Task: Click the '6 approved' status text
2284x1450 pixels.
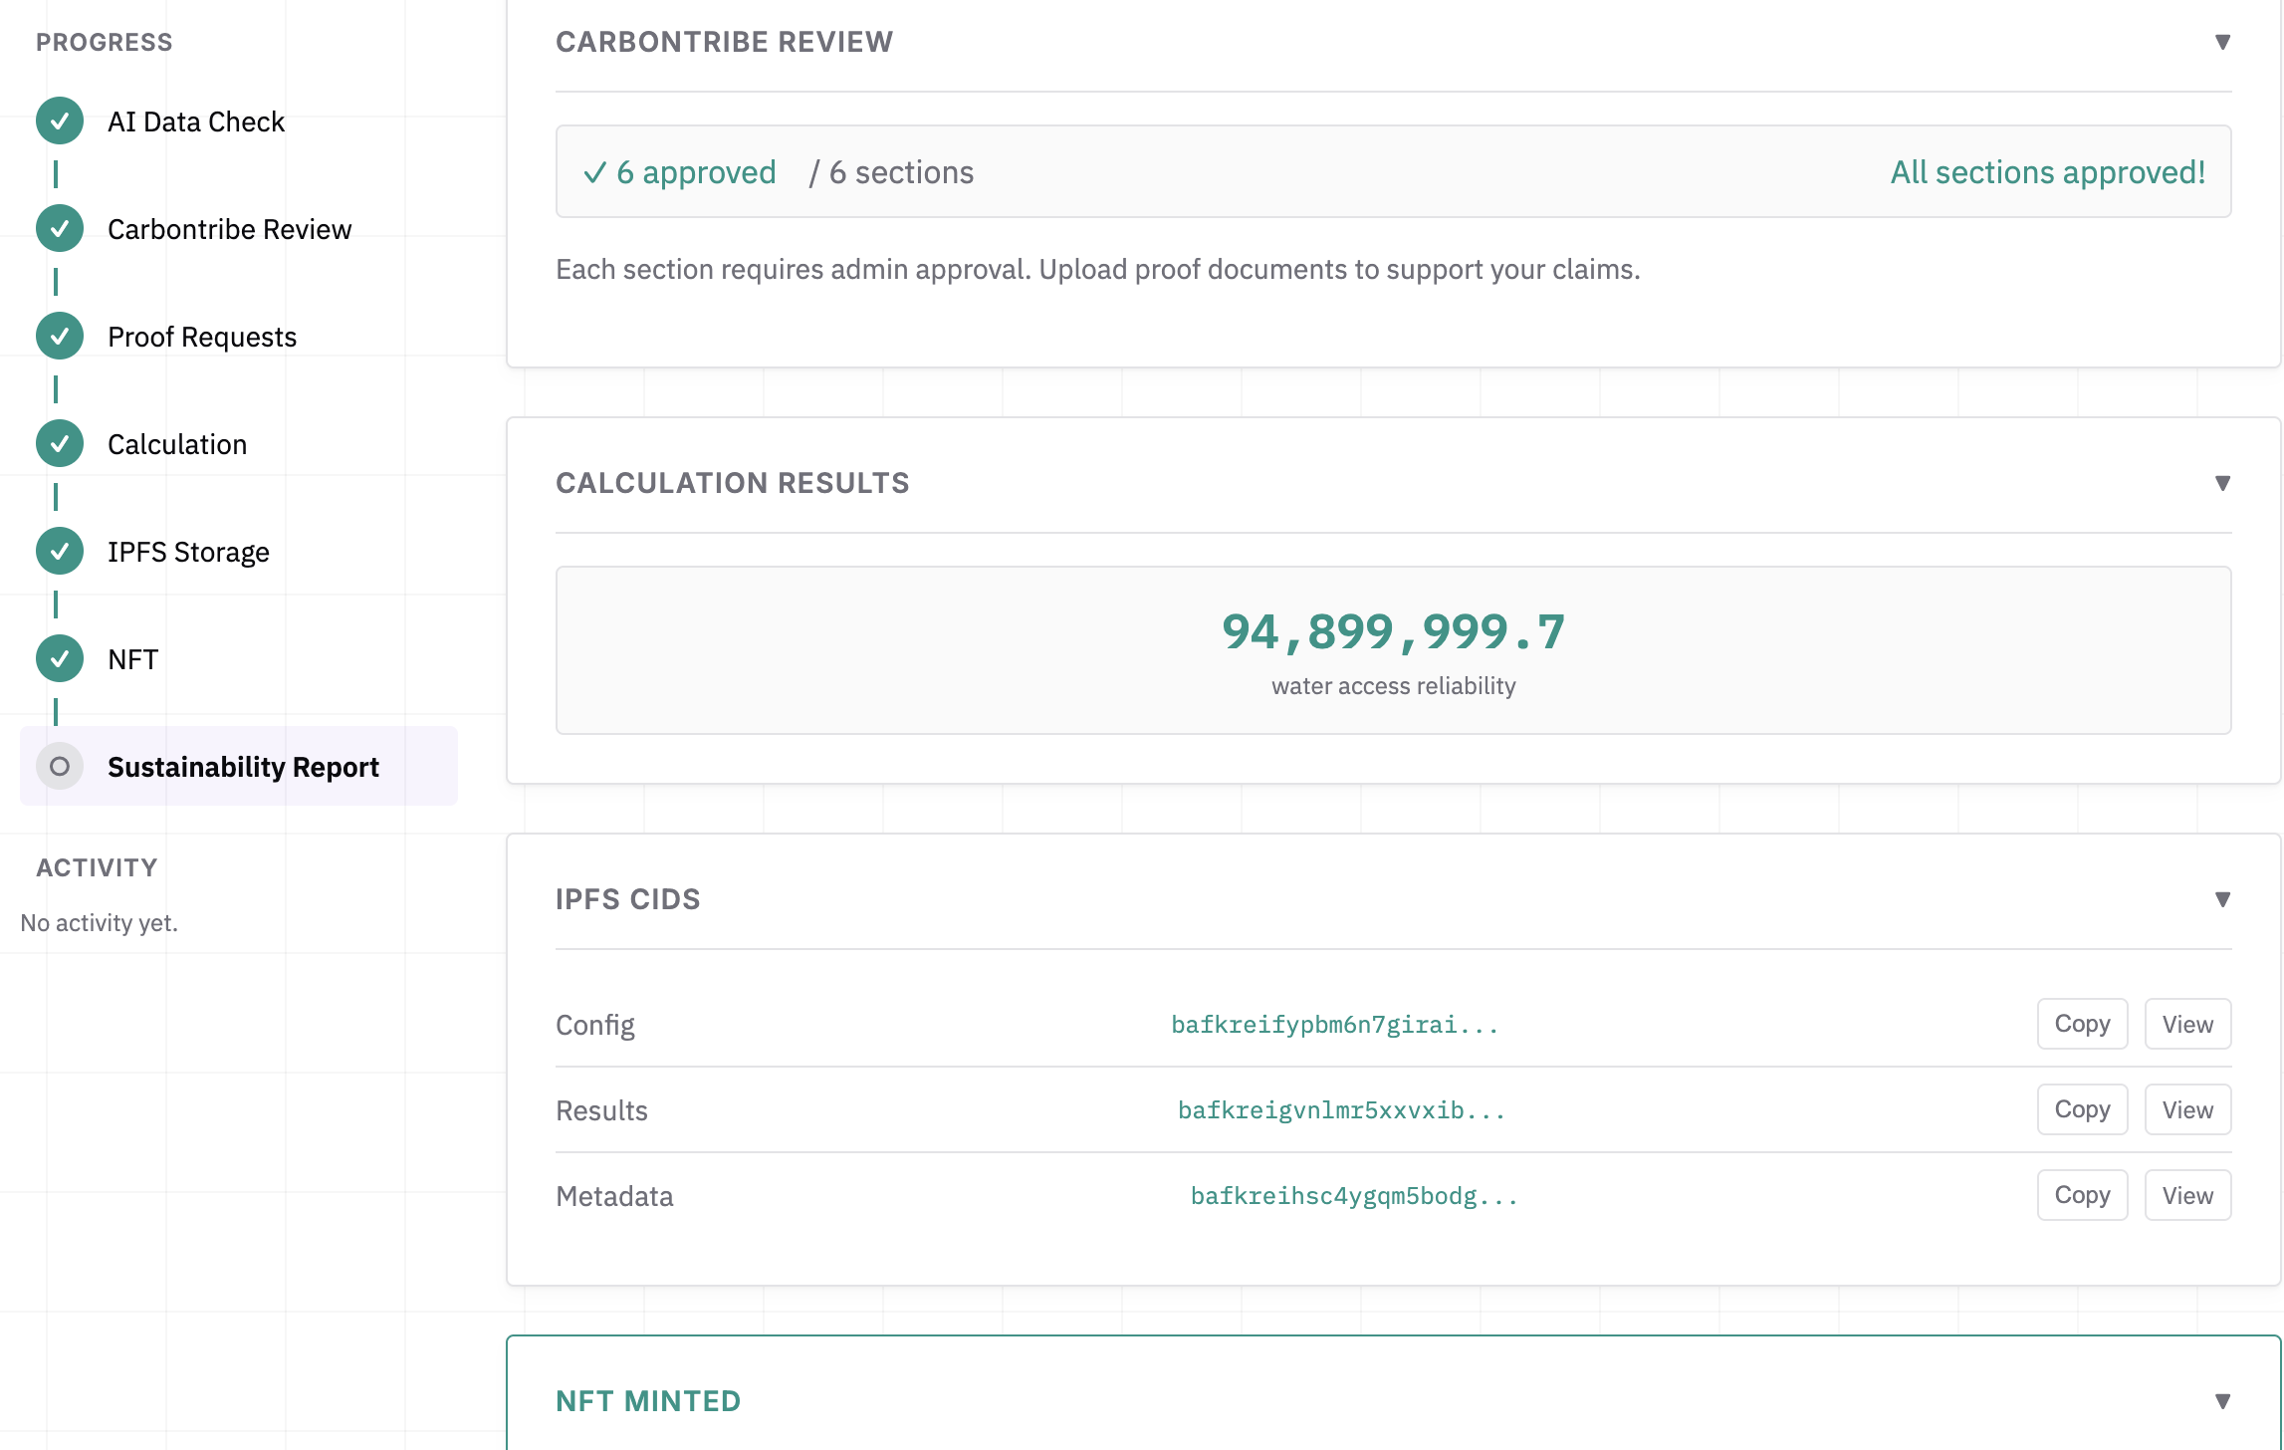Action: pyautogui.click(x=696, y=172)
